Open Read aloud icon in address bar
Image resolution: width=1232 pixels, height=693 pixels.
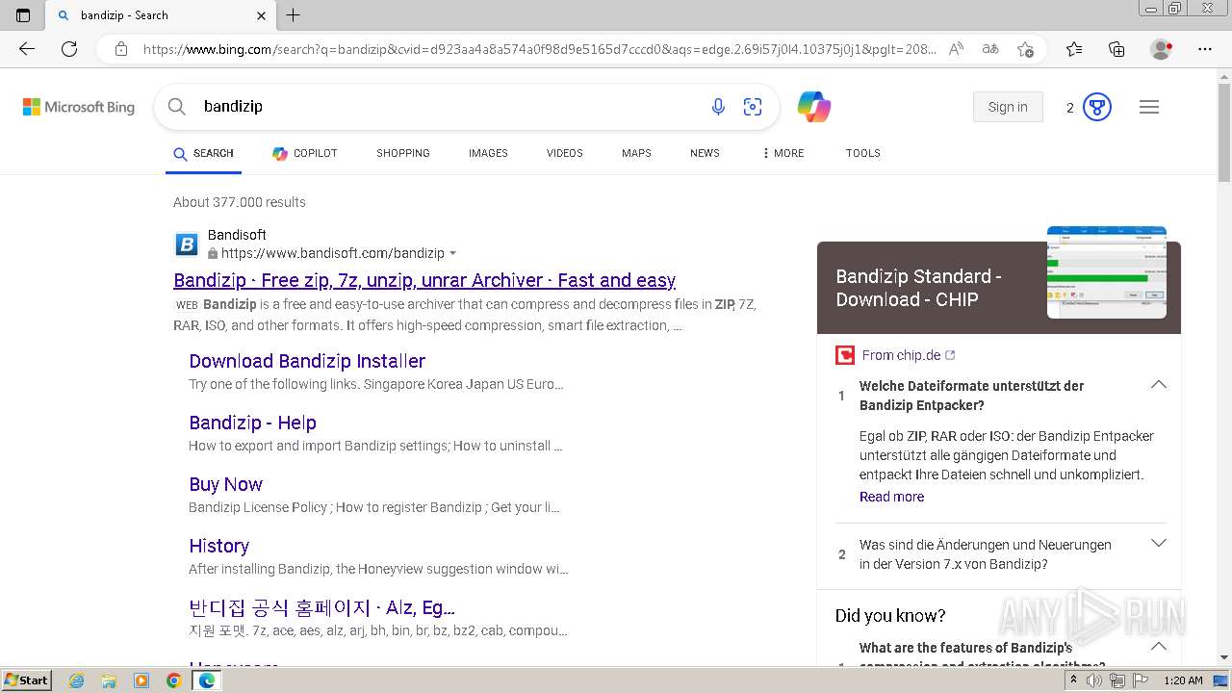tap(956, 49)
